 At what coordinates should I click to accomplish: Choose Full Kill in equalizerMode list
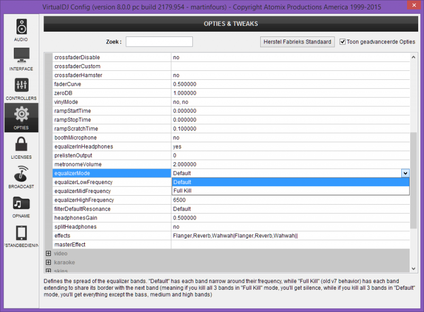pyautogui.click(x=290, y=190)
